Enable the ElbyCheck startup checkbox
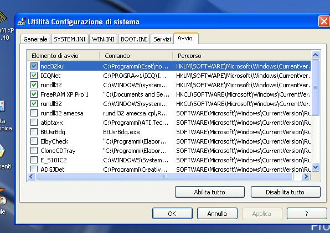This screenshot has width=330, height=233. (x=34, y=141)
